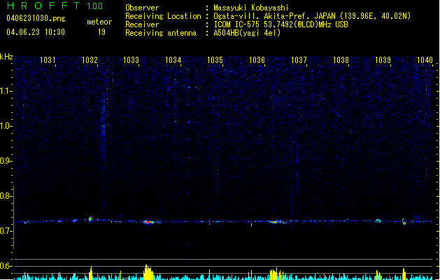The image size is (440, 280).
Task: Click time marker 1032
Action: tap(90, 60)
